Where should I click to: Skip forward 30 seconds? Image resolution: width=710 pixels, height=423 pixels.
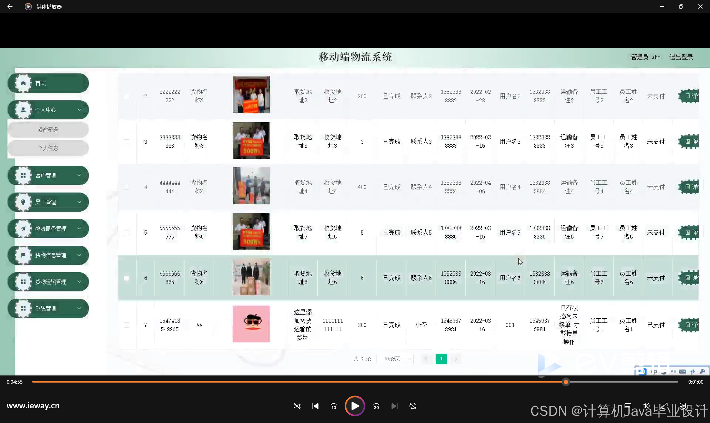[x=376, y=406]
